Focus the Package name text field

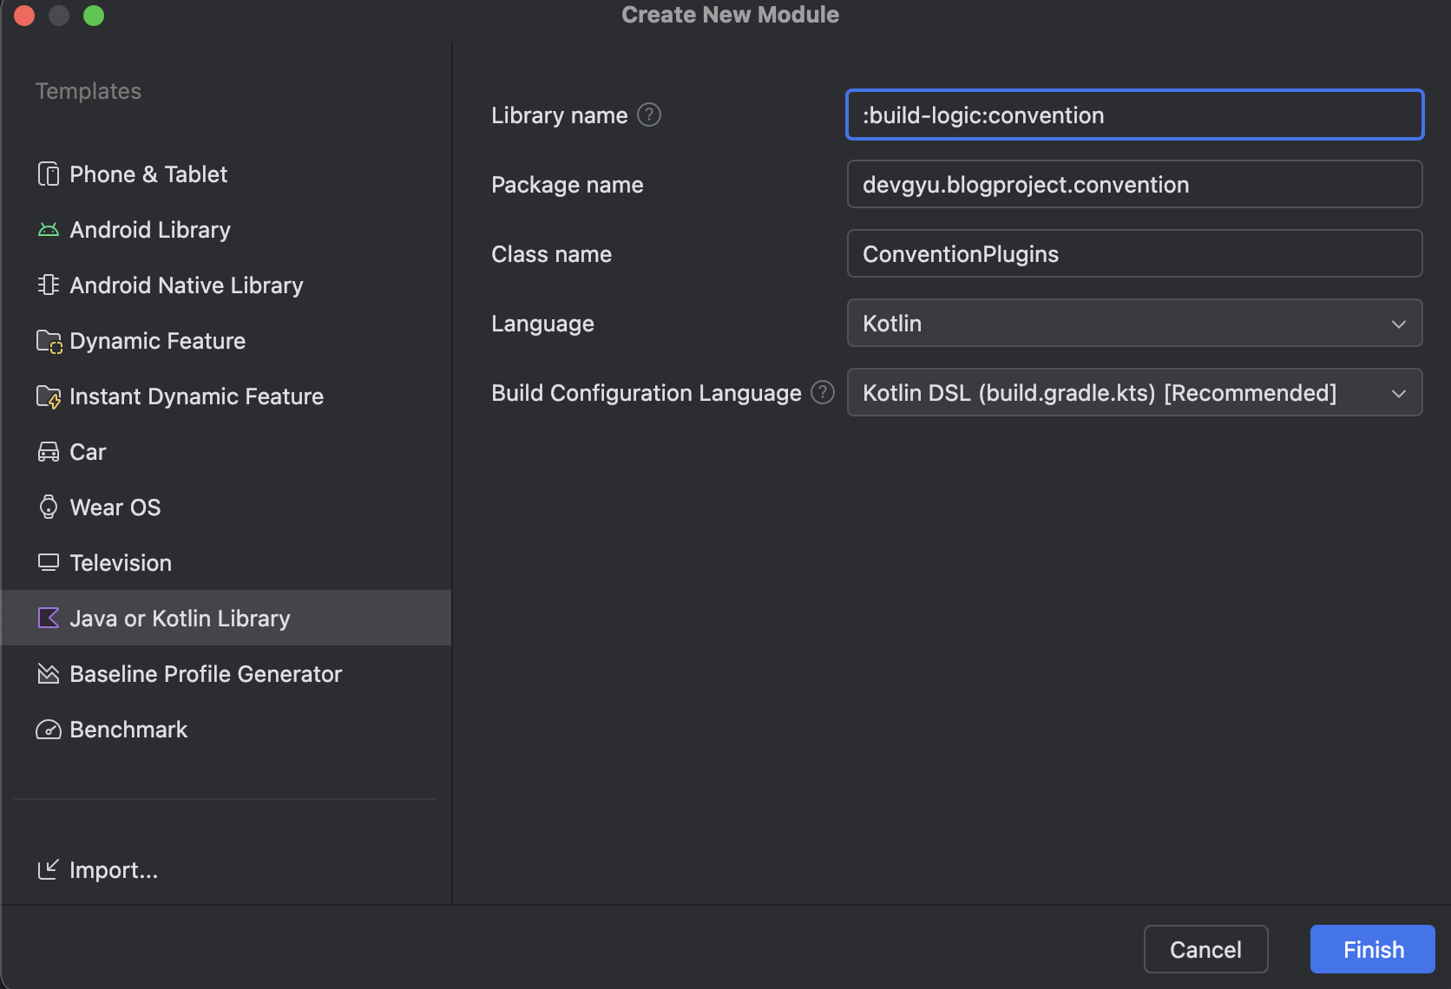(1133, 184)
